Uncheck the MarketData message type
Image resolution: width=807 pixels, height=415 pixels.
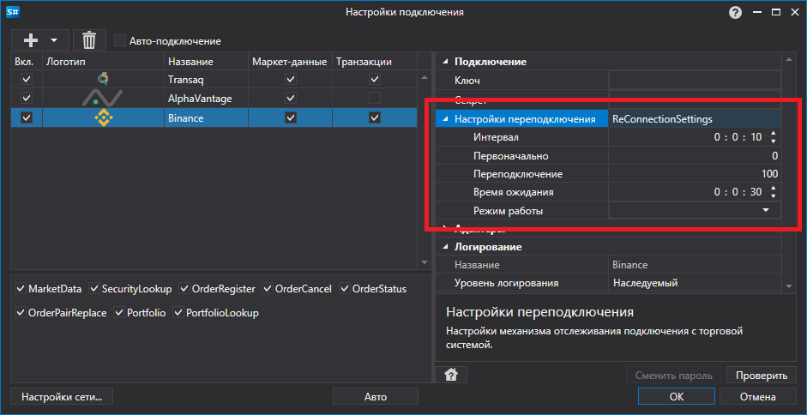click(21, 289)
